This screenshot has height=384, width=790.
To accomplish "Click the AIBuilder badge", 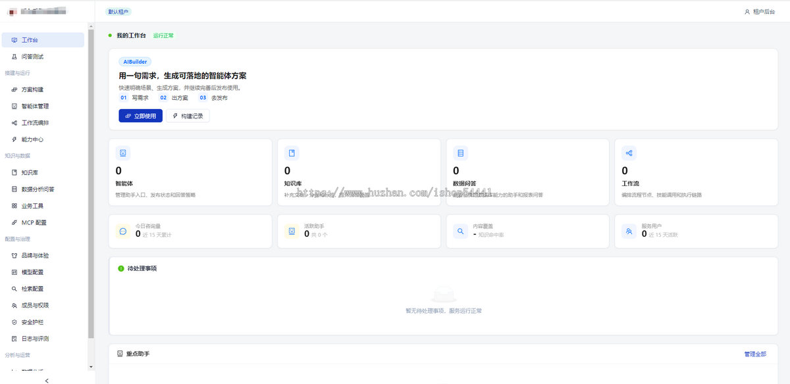I will coord(135,62).
